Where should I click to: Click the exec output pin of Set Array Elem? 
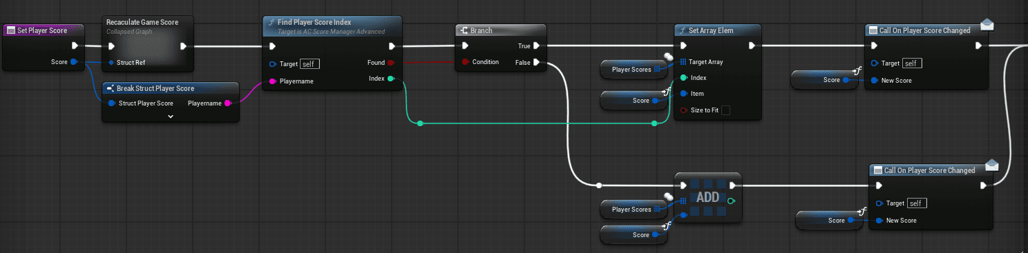(x=752, y=46)
